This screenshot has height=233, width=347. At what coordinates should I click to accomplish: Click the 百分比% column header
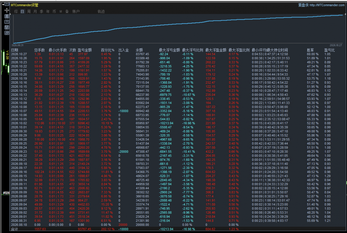(x=108, y=50)
